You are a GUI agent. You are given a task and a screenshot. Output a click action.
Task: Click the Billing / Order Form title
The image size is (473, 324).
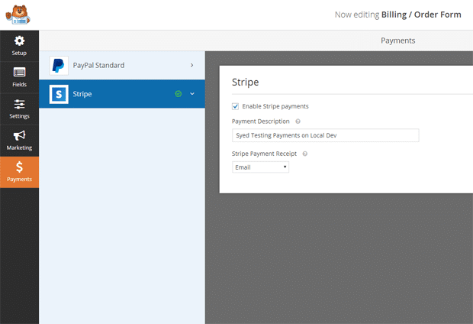[421, 15]
